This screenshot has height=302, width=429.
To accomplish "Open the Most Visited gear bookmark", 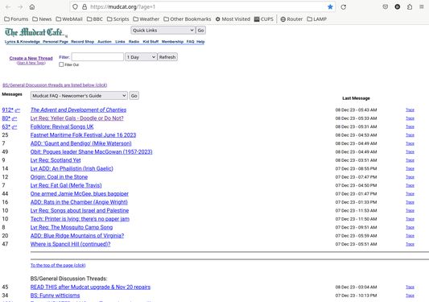I will pyautogui.click(x=233, y=19).
